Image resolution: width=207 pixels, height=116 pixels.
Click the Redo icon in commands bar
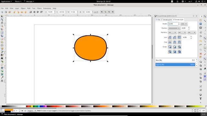[201, 45]
